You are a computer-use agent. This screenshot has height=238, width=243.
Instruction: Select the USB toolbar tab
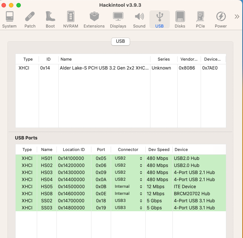click(x=159, y=19)
